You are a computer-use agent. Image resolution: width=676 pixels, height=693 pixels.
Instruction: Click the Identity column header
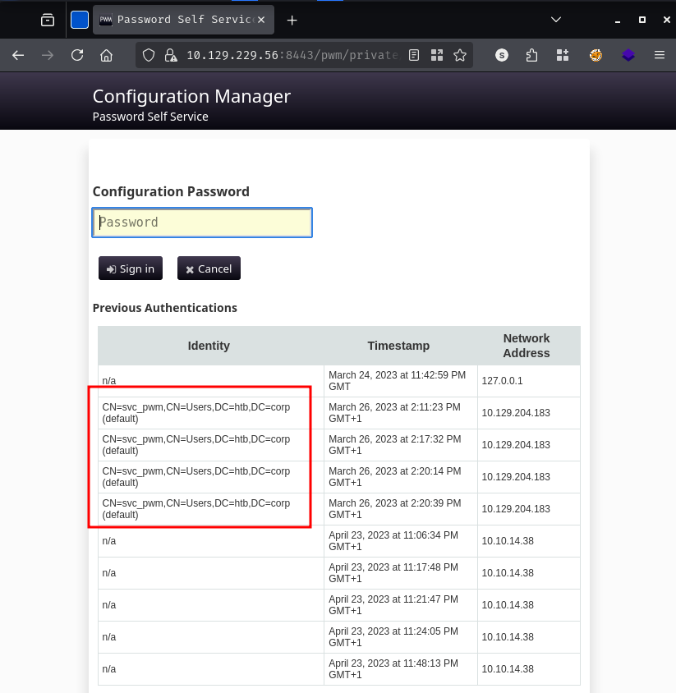point(209,346)
